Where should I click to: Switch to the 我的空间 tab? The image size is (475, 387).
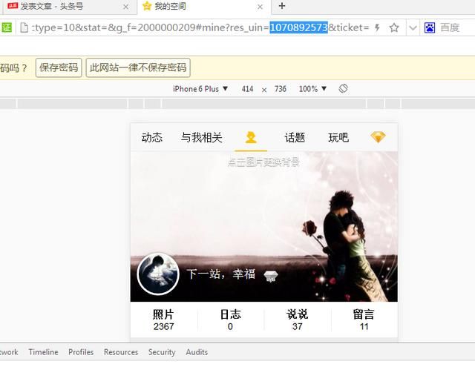coord(203,7)
